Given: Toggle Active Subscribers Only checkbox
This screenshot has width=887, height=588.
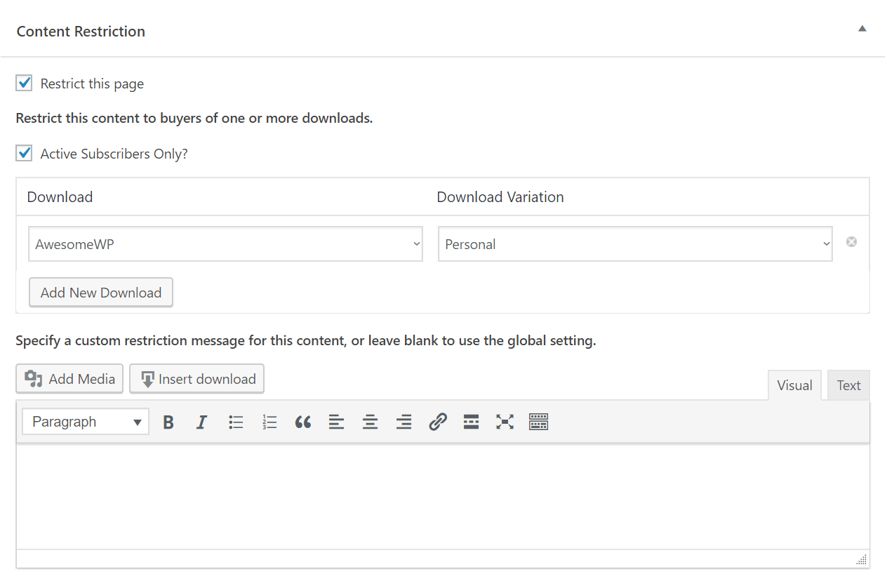Looking at the screenshot, I should [25, 154].
